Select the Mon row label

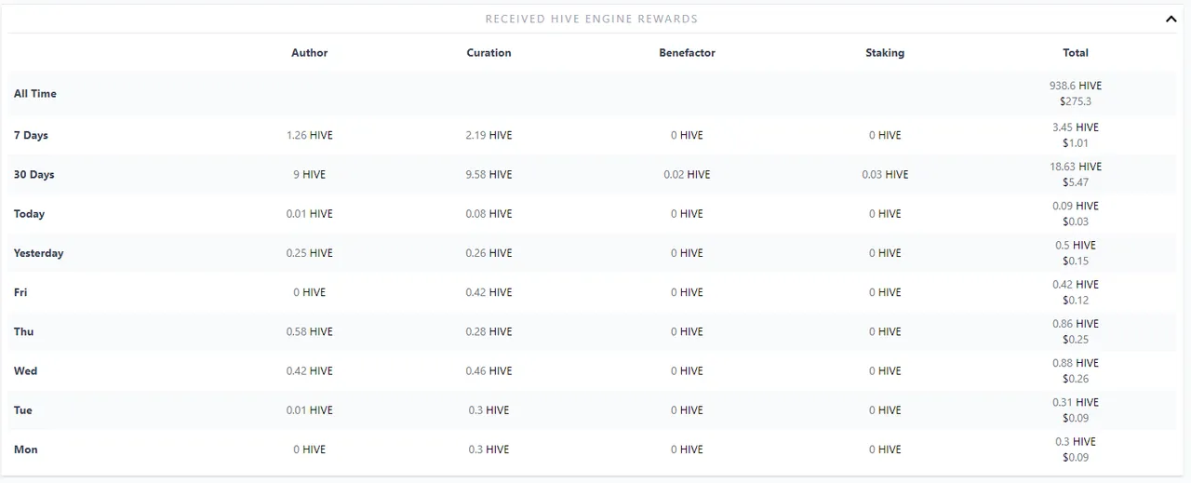tap(25, 449)
